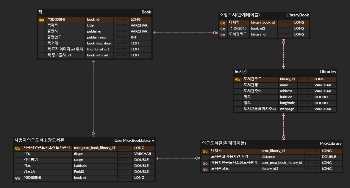This screenshot has height=188, width=350.
Task: Click the gold key icon on prox_library_id in ProxLibrary
Action: pos(205,151)
